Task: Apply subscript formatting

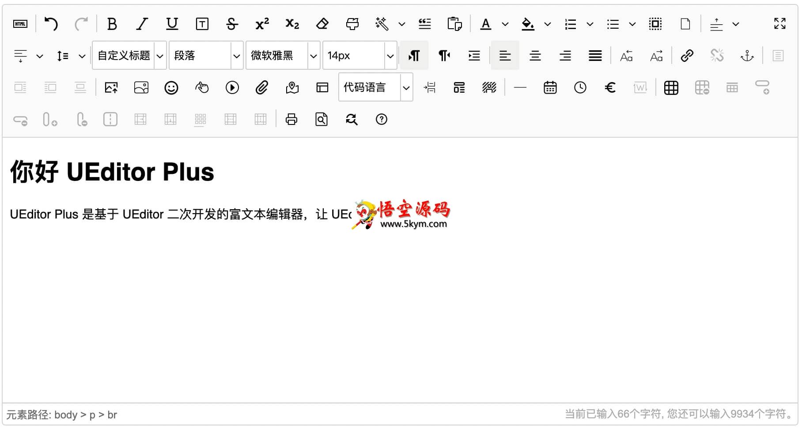Action: coord(292,24)
